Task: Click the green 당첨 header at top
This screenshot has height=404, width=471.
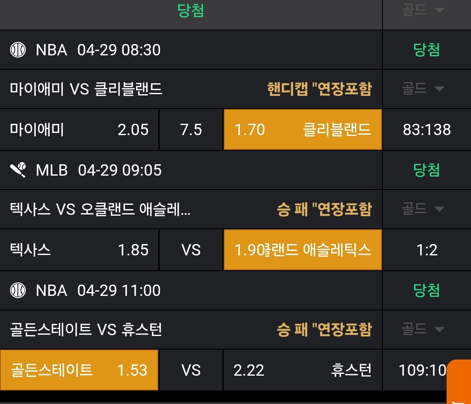Action: [191, 11]
